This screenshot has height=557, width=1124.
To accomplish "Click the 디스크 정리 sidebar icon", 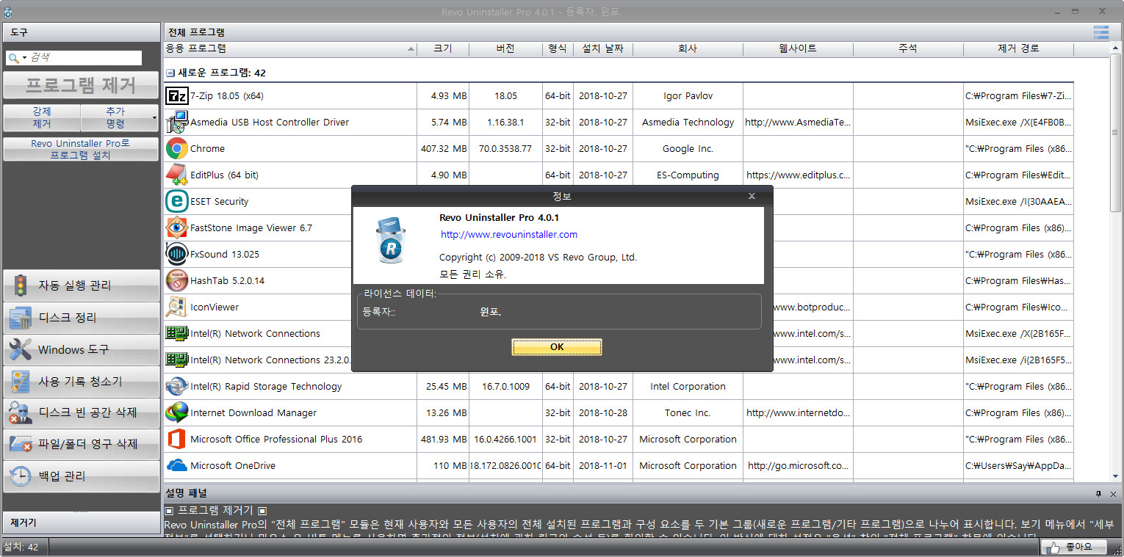I will click(x=20, y=317).
